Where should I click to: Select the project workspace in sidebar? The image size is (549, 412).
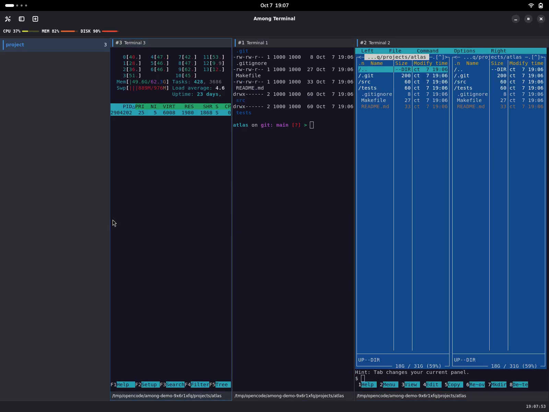coord(55,45)
